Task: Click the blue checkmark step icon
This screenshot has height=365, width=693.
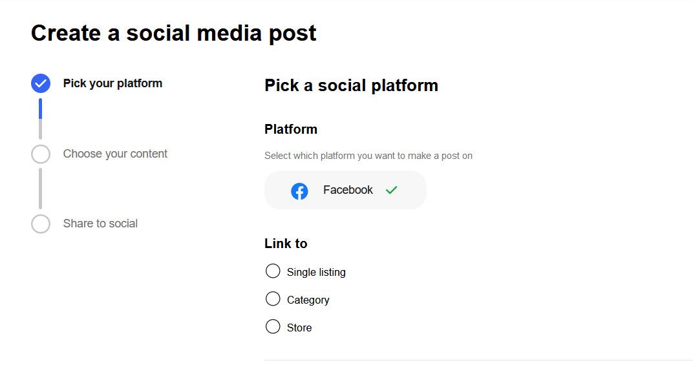Action: pos(41,83)
